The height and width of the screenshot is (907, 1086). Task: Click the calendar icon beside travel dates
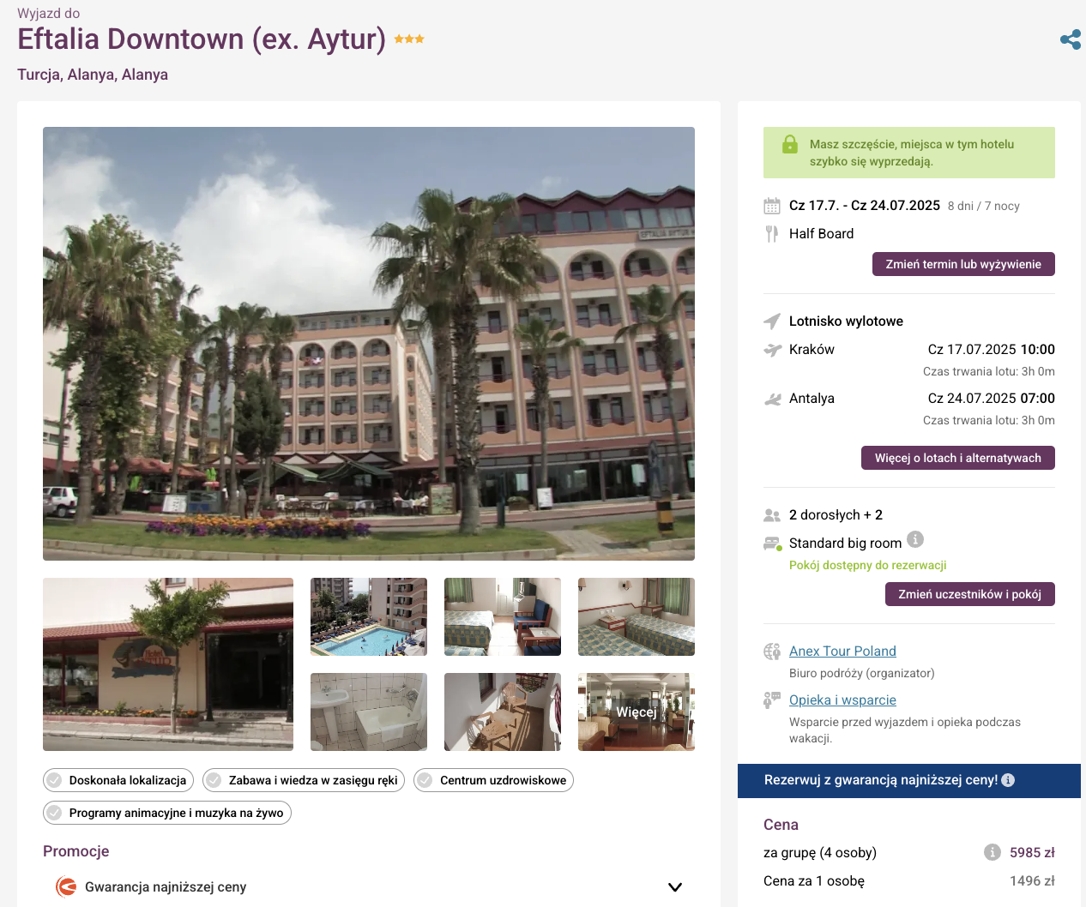[772, 206]
